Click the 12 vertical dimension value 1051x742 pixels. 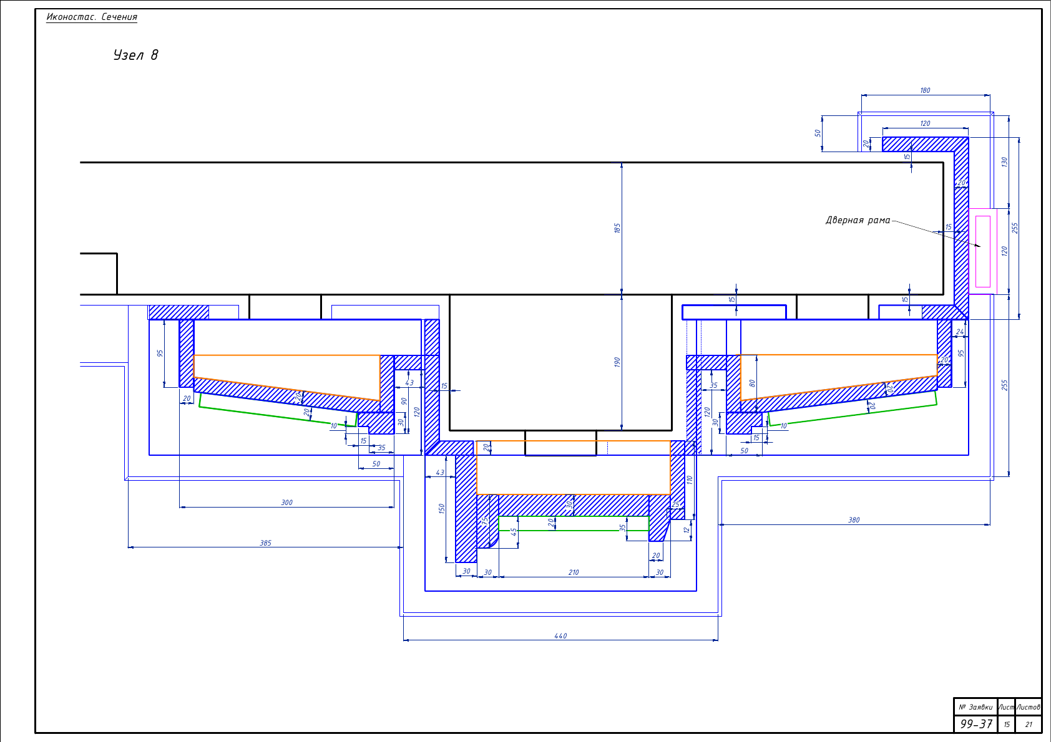[x=687, y=531]
